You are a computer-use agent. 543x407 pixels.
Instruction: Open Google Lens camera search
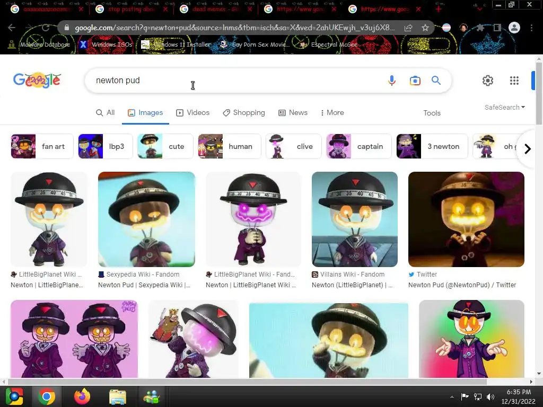[x=415, y=81]
